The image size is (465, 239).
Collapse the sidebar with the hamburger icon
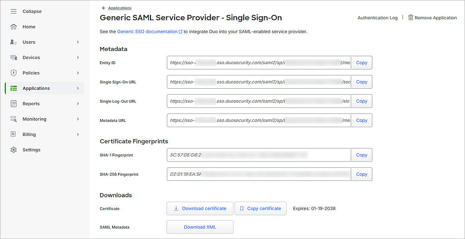(14, 11)
